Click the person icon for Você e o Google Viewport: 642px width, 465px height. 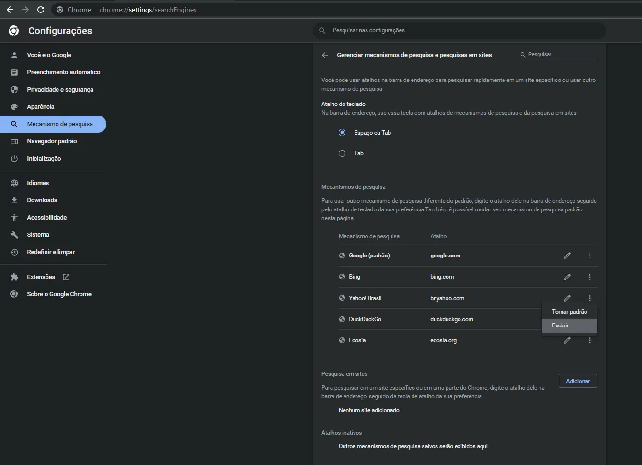(14, 55)
